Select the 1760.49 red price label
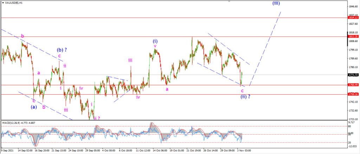This screenshot has width=360, height=154. 353,85
